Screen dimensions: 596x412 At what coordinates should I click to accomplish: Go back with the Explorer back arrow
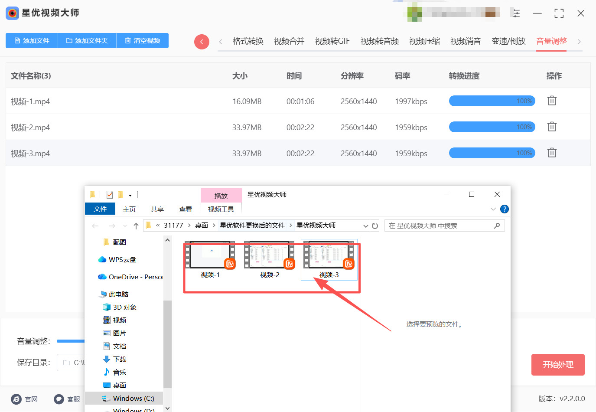click(95, 226)
